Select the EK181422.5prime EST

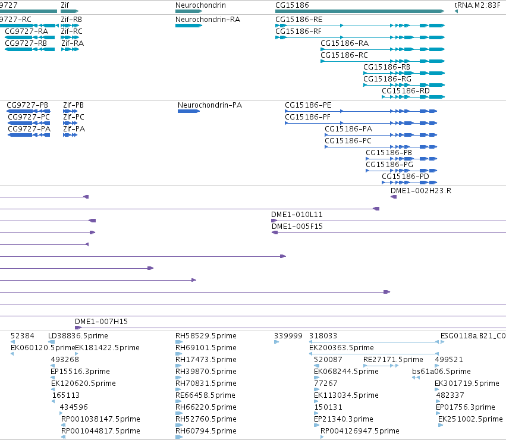pos(77,354)
